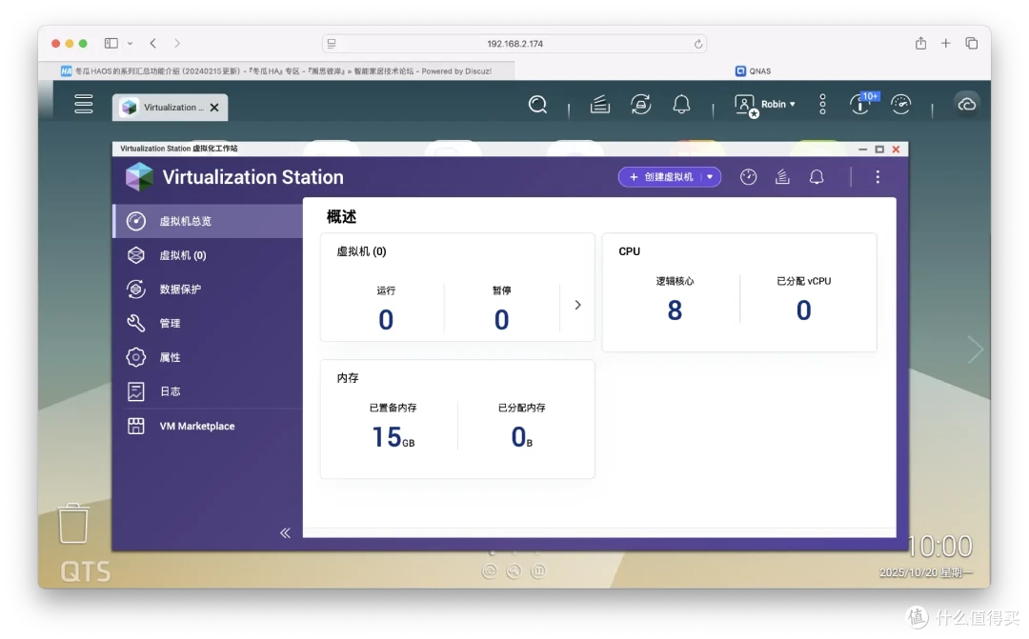Click 已分配内存 0 B value
1029x639 pixels.
click(522, 437)
